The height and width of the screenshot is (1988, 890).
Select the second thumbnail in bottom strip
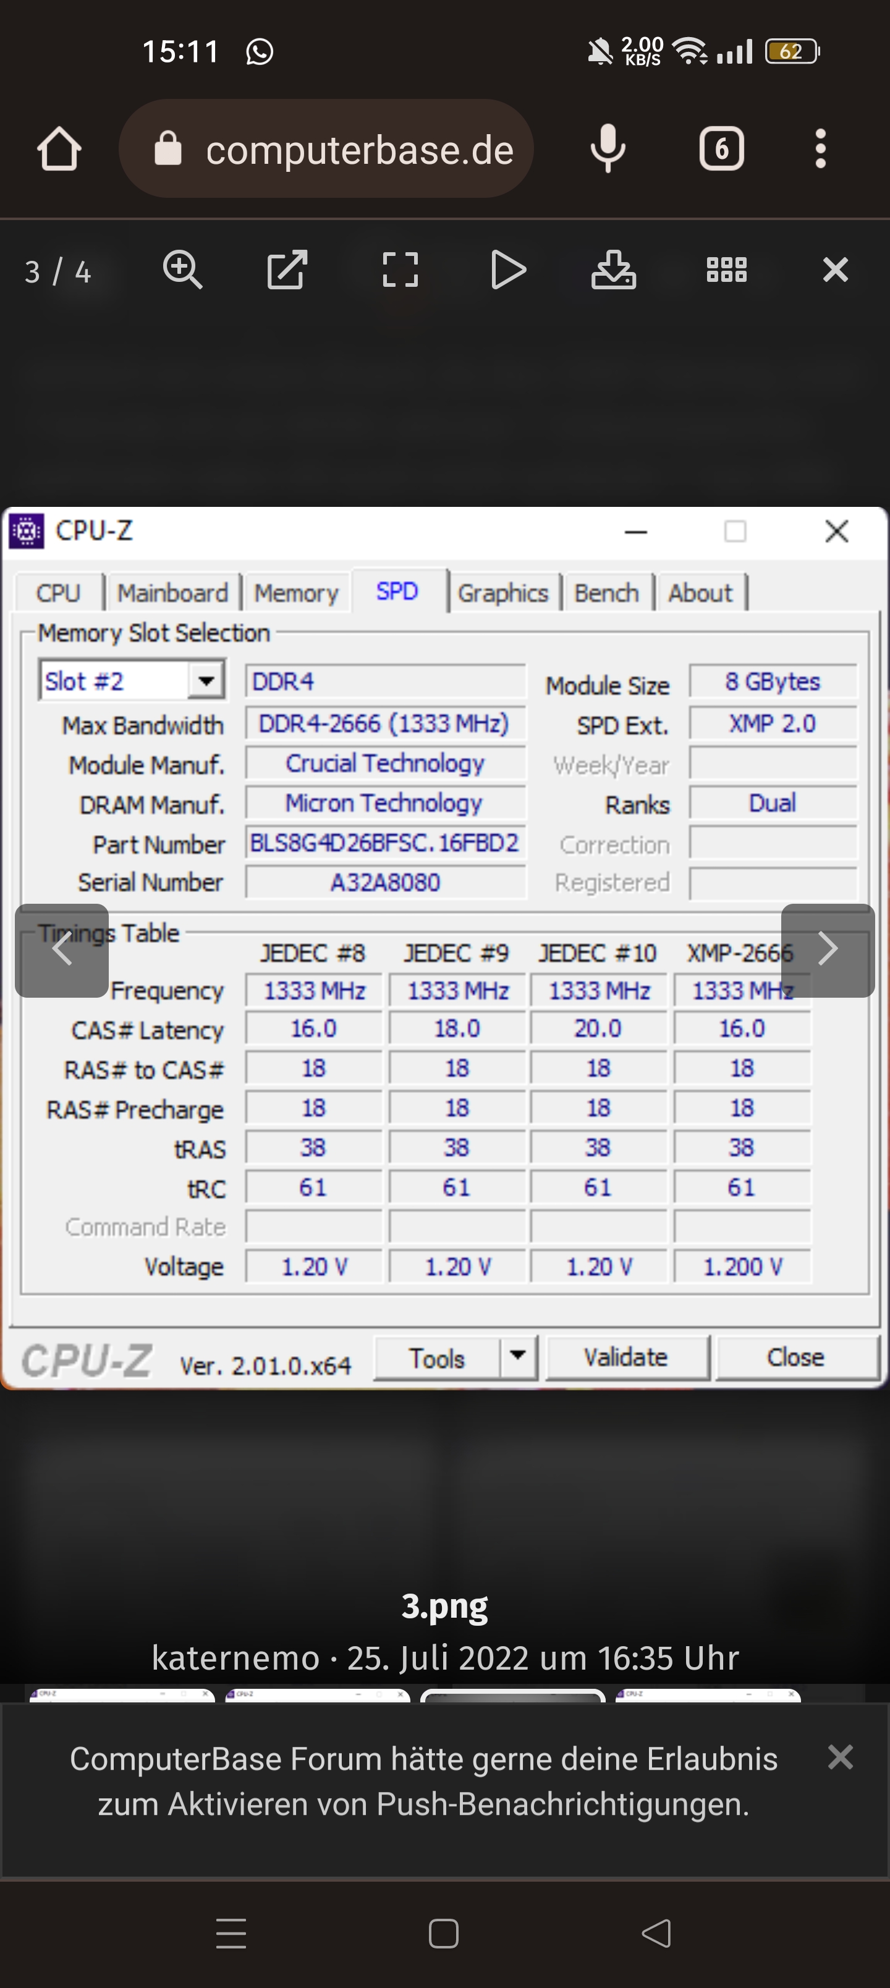point(317,1696)
